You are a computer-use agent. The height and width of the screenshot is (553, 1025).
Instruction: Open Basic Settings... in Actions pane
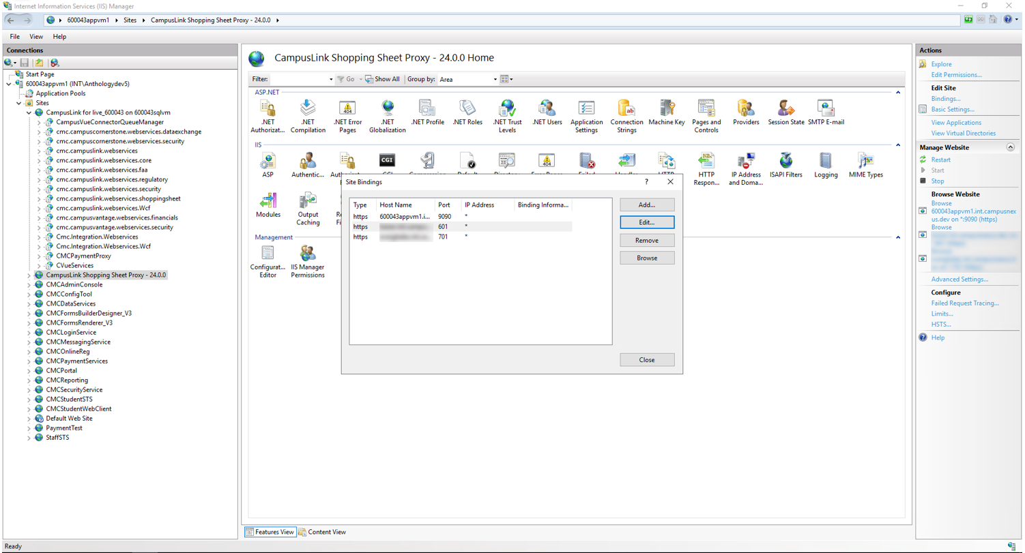coord(953,109)
